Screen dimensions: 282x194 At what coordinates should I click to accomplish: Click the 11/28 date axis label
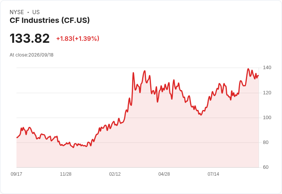click(66, 174)
